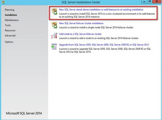Switch to the Maintenance category
The image size is (162, 120).
tap(12, 20)
